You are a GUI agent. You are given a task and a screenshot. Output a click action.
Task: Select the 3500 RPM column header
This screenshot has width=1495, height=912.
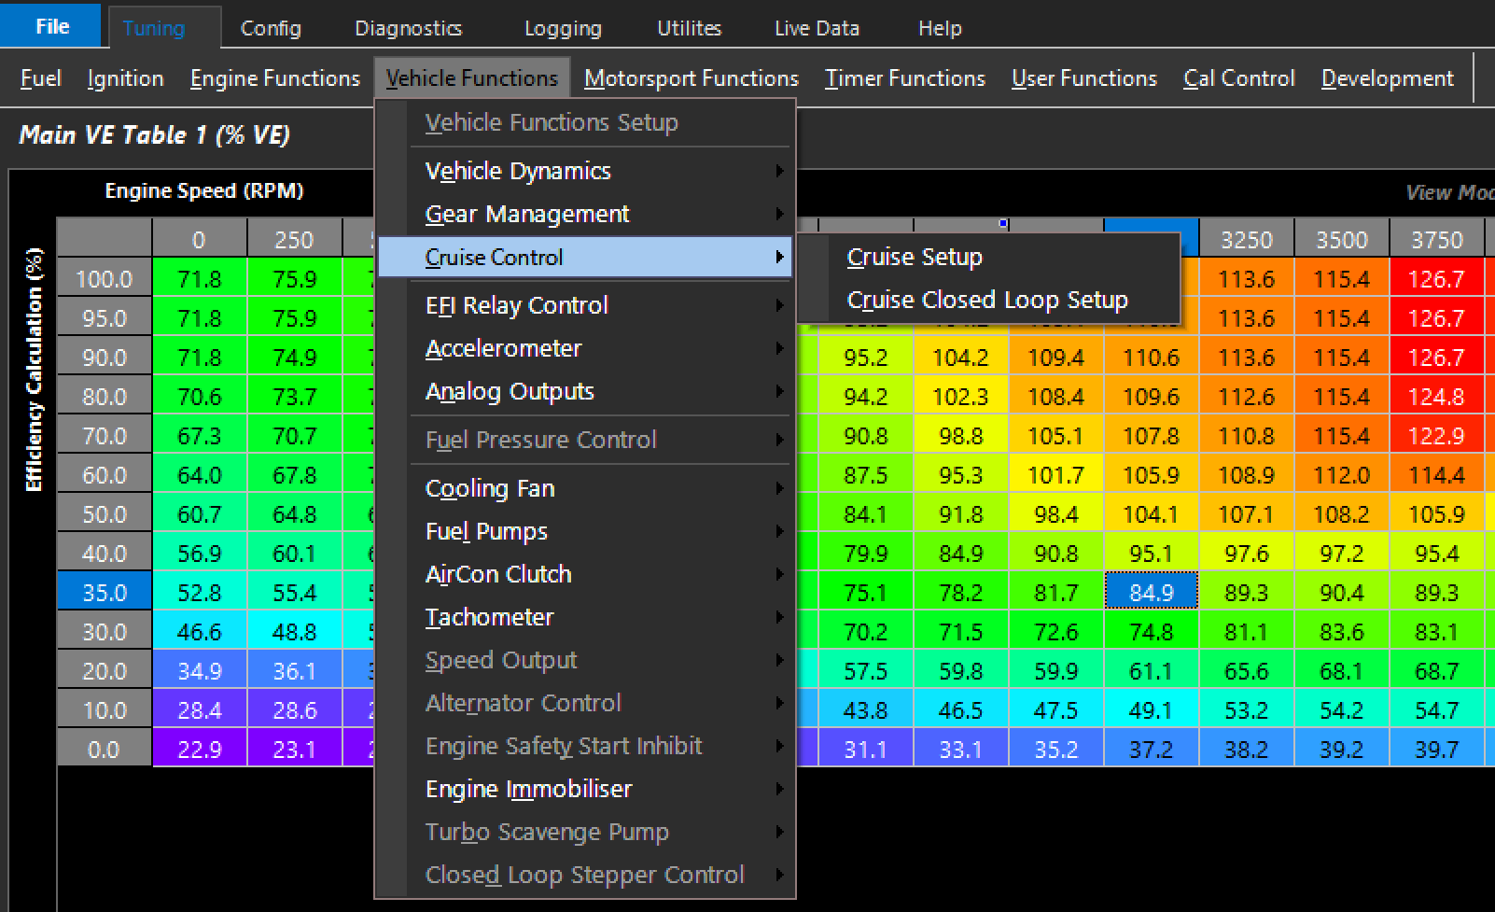(1342, 239)
